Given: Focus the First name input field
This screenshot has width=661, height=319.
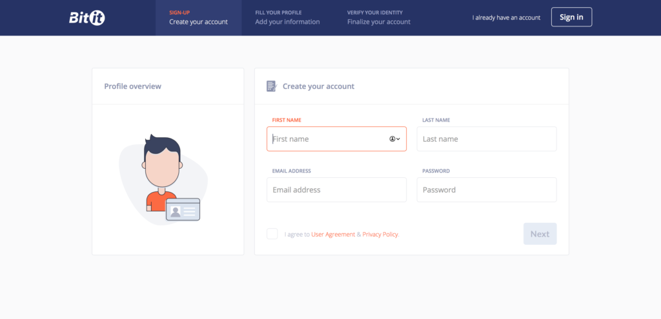Looking at the screenshot, I should 337,139.
